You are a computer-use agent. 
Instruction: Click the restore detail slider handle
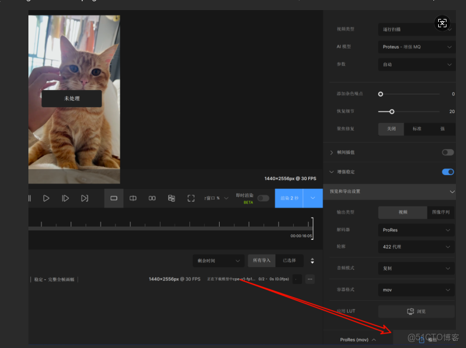(391, 111)
